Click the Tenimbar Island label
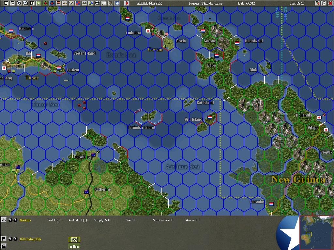Screen dimensions: 334x250 (141, 128)
